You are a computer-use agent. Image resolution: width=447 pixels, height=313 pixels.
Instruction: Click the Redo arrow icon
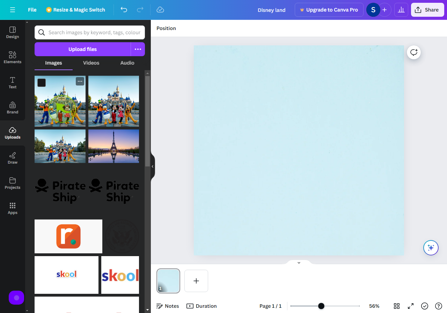click(x=140, y=10)
